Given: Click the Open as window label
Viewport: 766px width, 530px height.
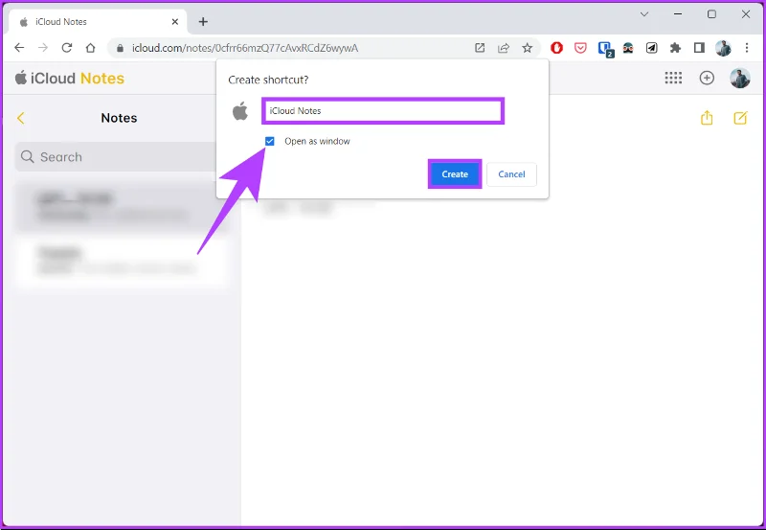Looking at the screenshot, I should tap(317, 141).
